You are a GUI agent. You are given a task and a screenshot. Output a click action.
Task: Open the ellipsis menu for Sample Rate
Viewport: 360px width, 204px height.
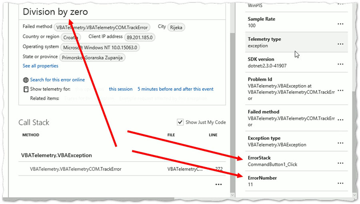(x=340, y=24)
